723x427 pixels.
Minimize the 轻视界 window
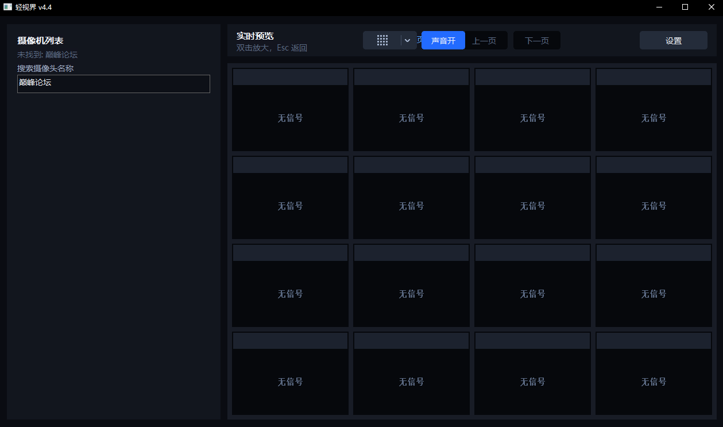[659, 7]
